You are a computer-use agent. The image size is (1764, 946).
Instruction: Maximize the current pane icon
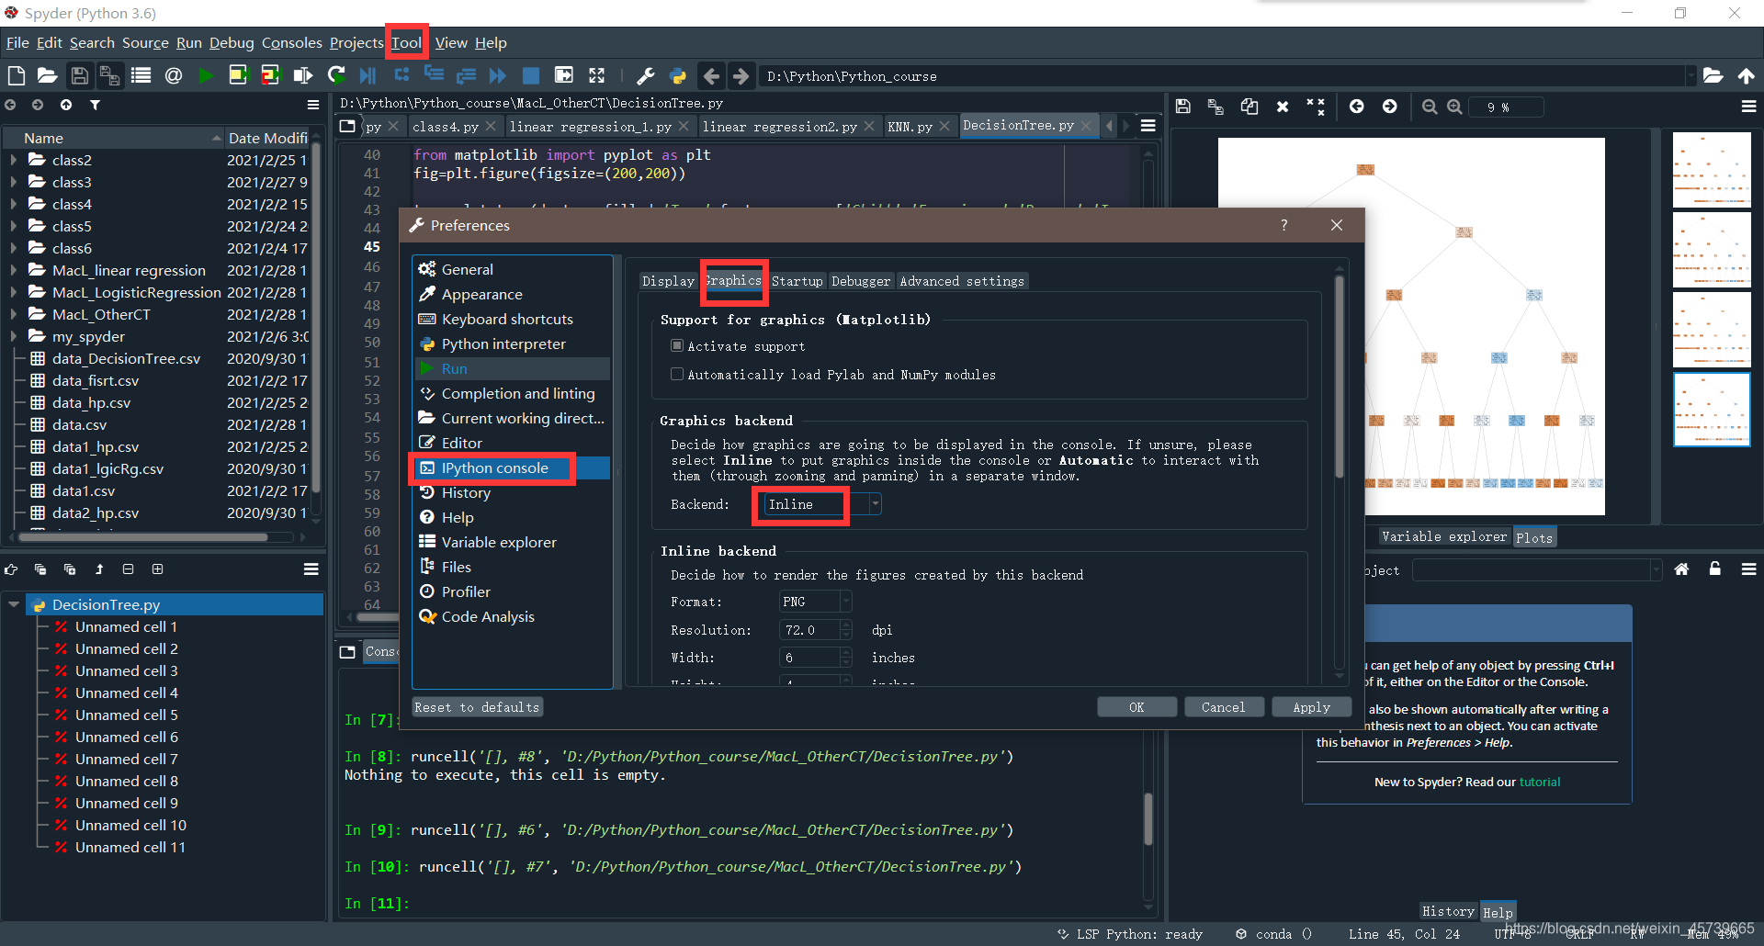tap(564, 75)
